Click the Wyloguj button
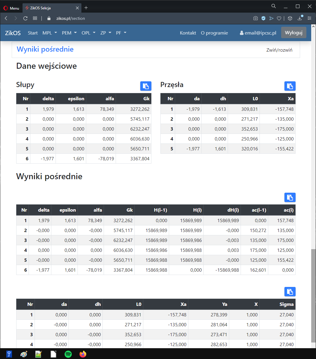The width and height of the screenshot is (316, 359). pos(293,33)
